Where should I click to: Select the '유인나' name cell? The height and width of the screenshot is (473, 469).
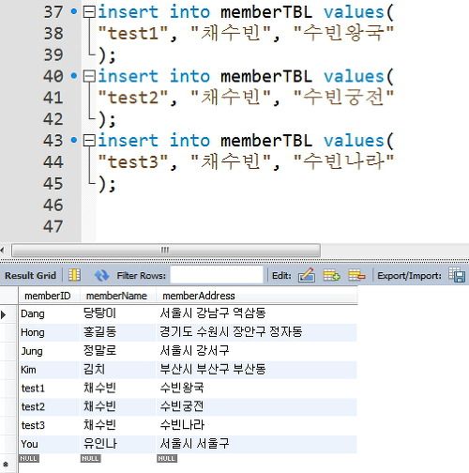tap(118, 444)
